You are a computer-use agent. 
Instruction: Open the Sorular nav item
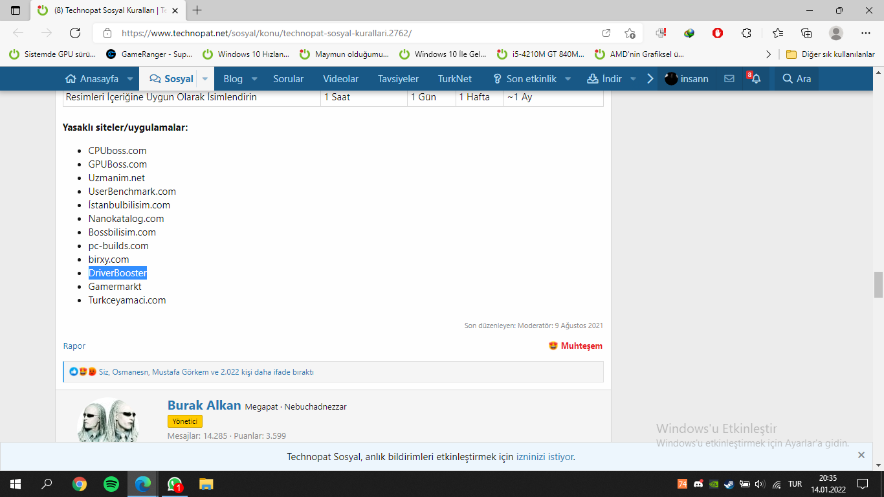pos(288,79)
